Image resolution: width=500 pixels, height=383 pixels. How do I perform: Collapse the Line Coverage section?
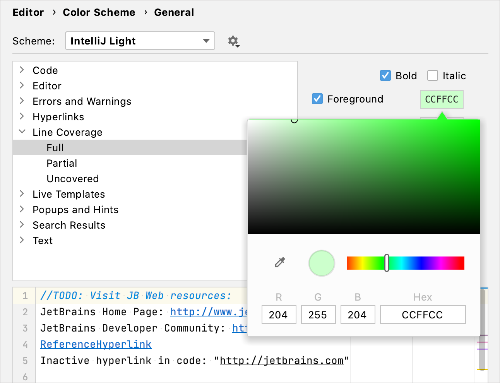(x=22, y=132)
